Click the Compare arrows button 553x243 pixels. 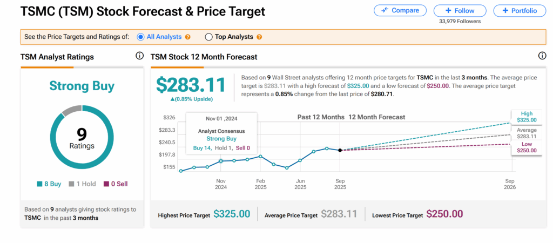(400, 10)
